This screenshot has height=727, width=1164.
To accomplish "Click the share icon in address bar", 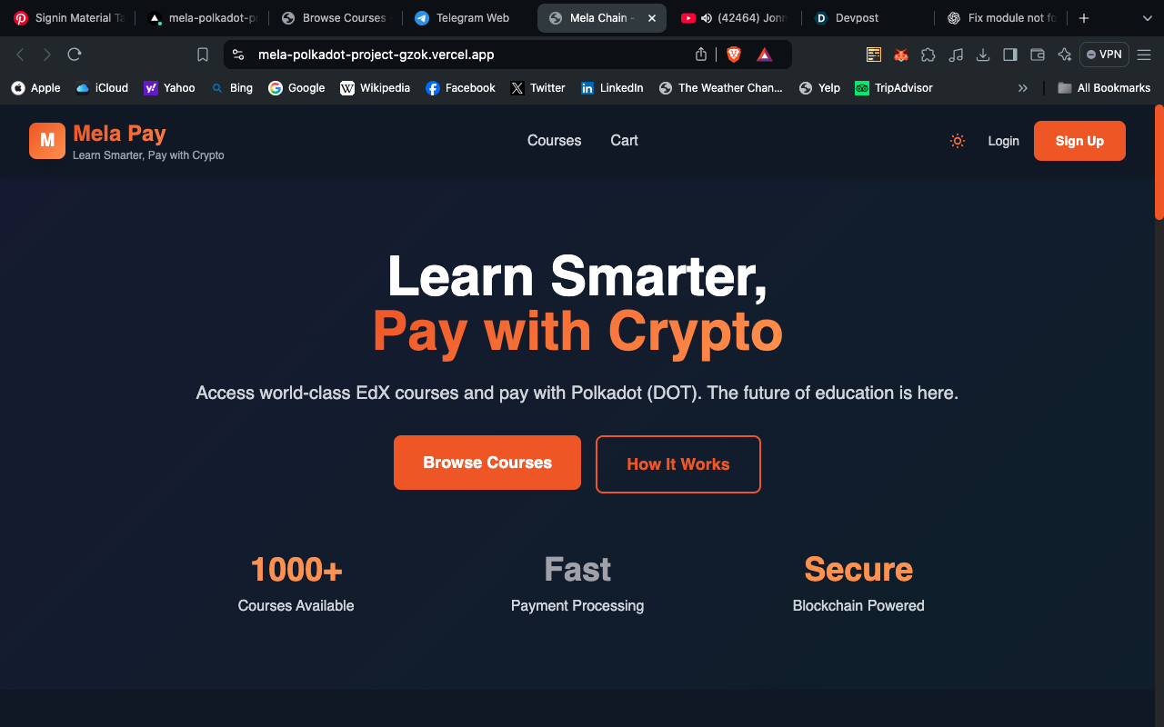I will 701,55.
